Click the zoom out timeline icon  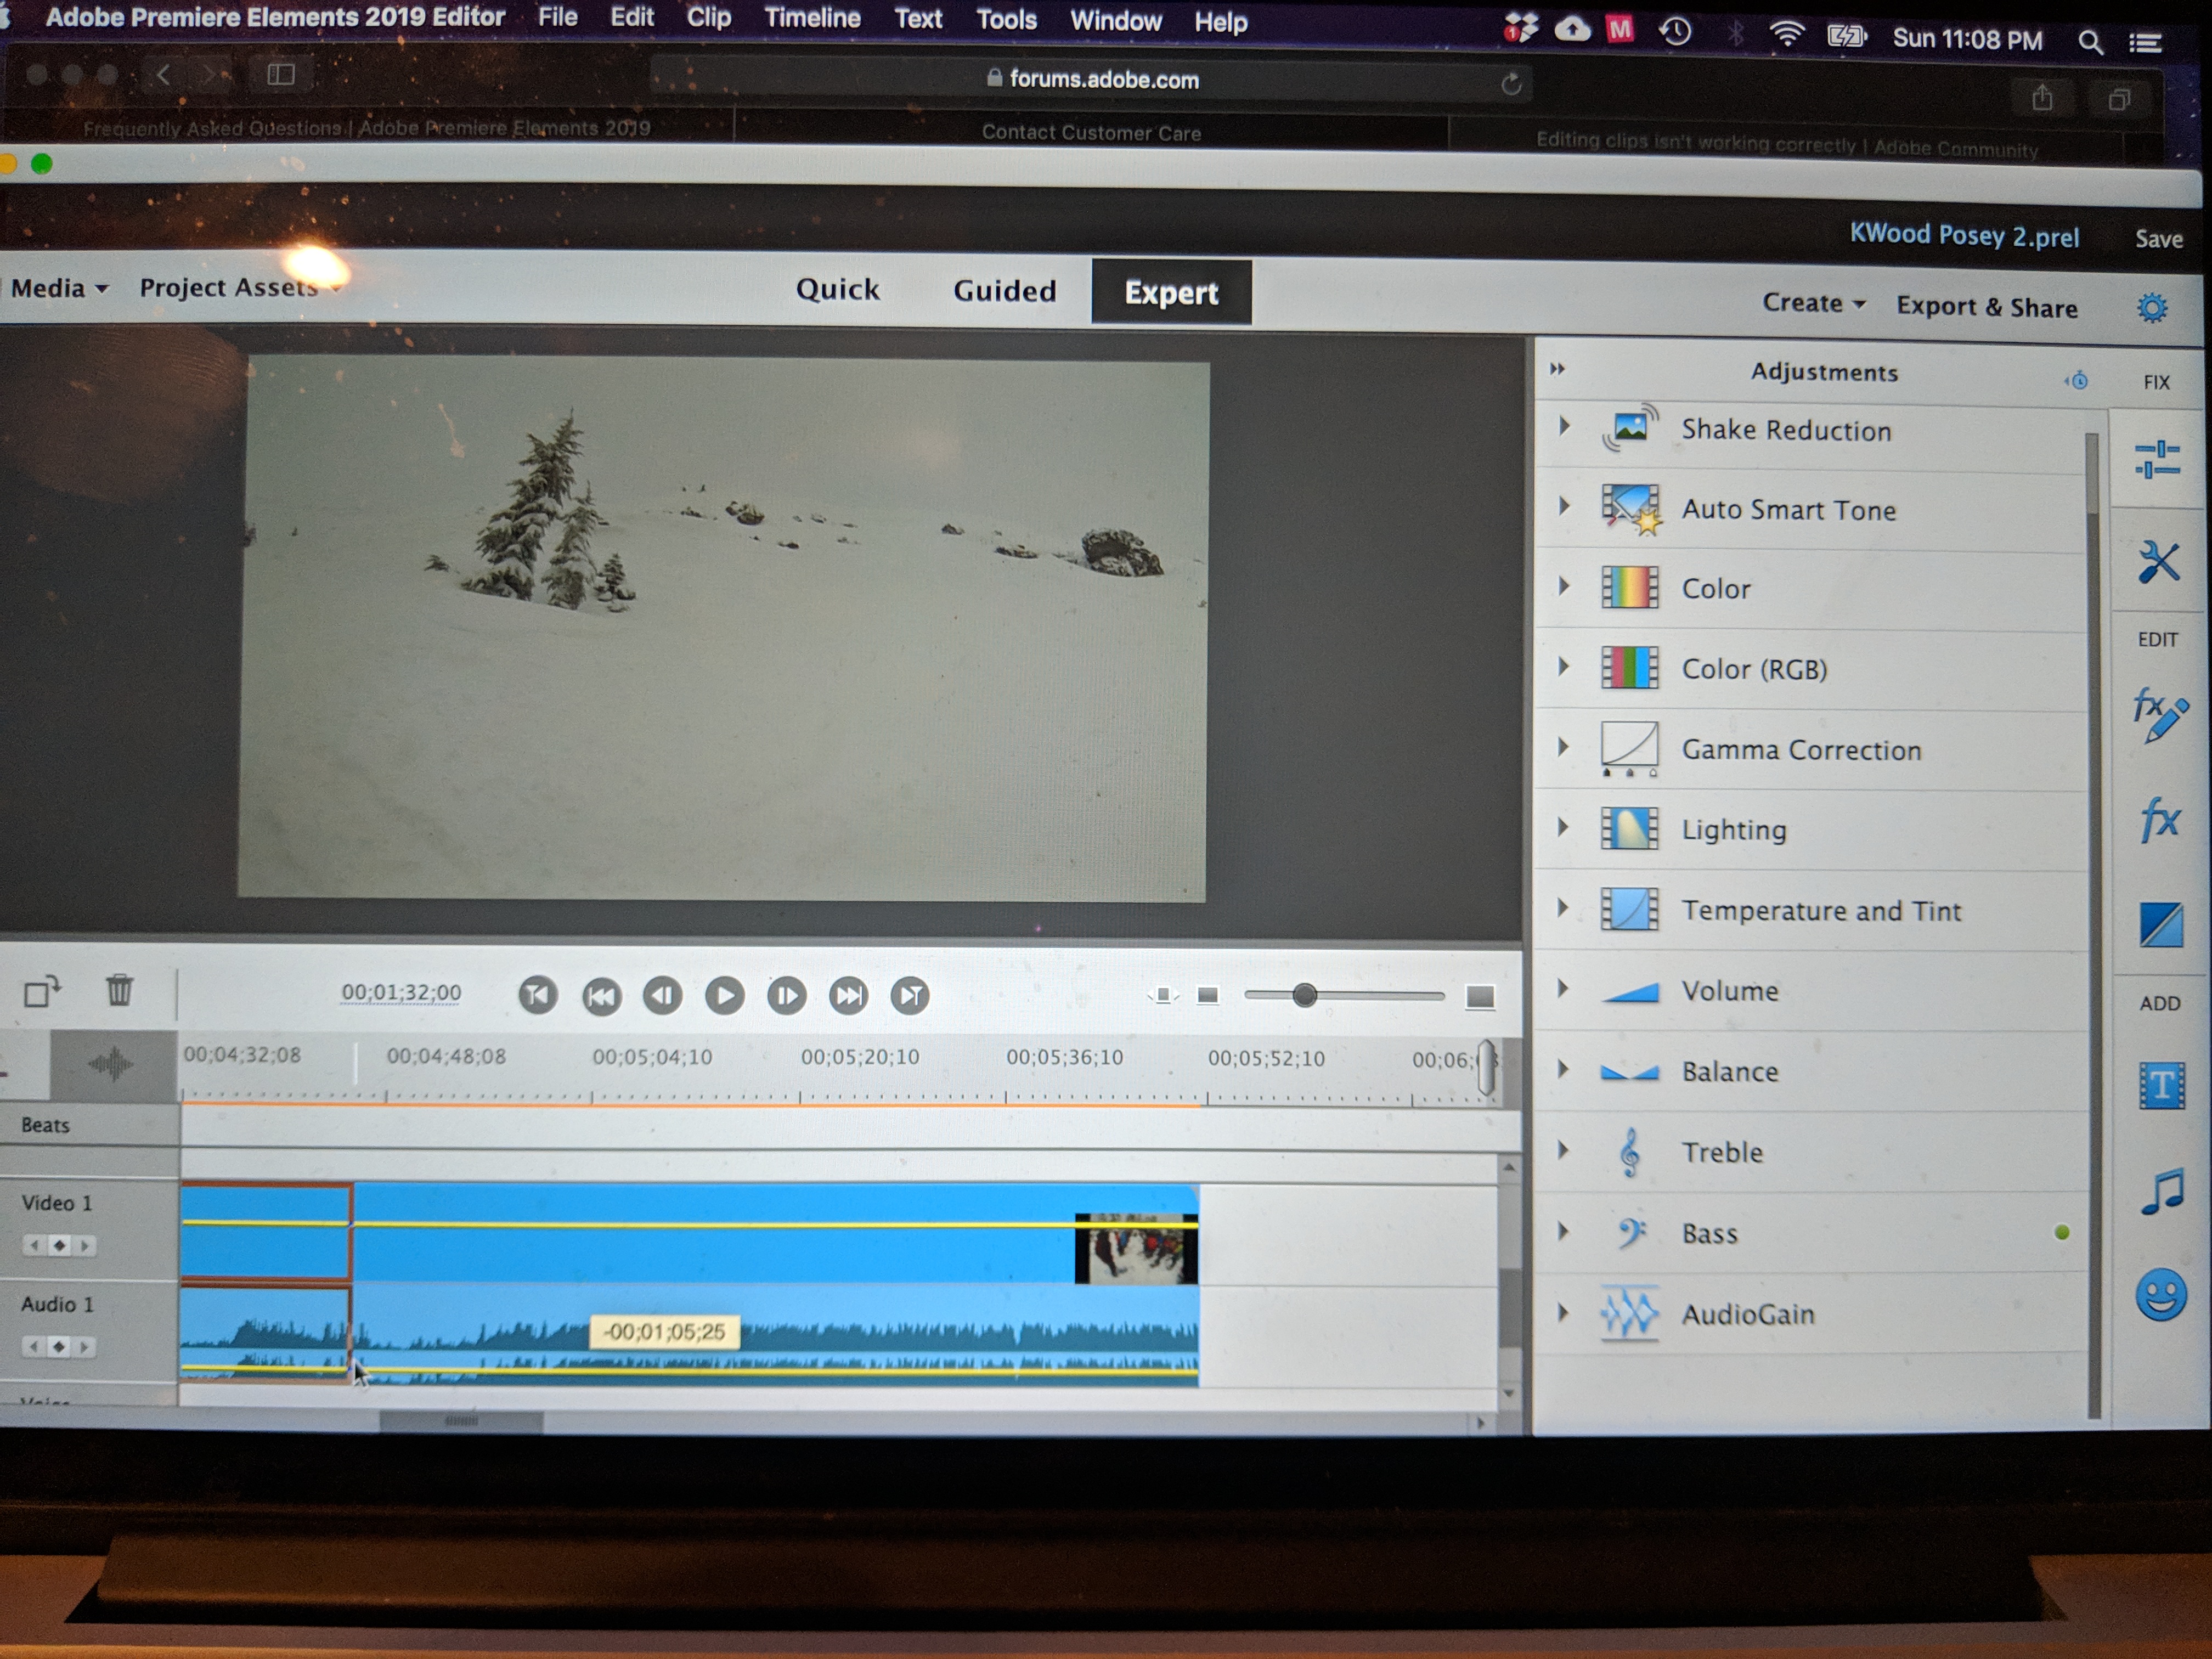1208,996
